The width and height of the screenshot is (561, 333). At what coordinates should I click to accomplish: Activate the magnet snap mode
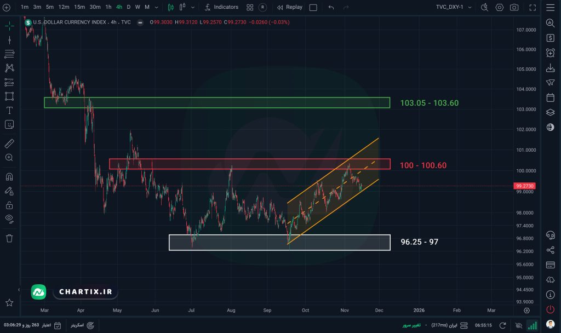point(9,177)
